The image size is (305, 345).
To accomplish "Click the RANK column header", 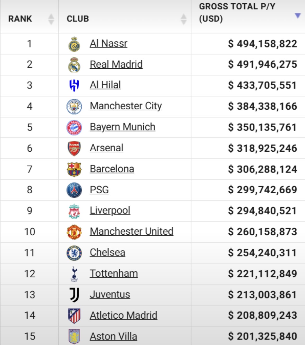I will tap(20, 19).
